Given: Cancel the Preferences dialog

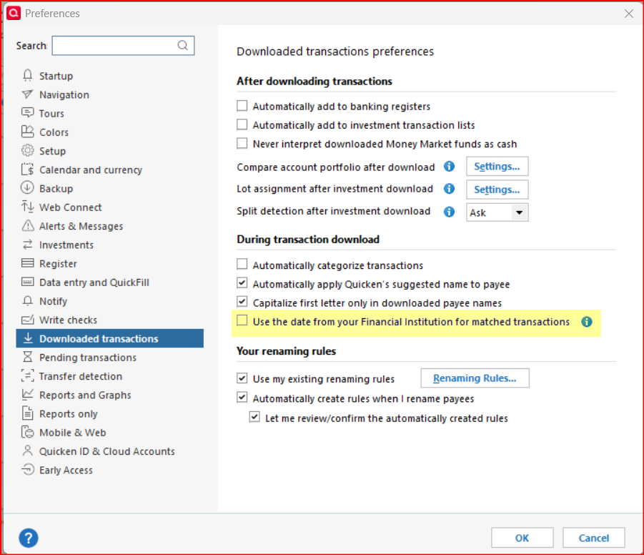Looking at the screenshot, I should [593, 538].
